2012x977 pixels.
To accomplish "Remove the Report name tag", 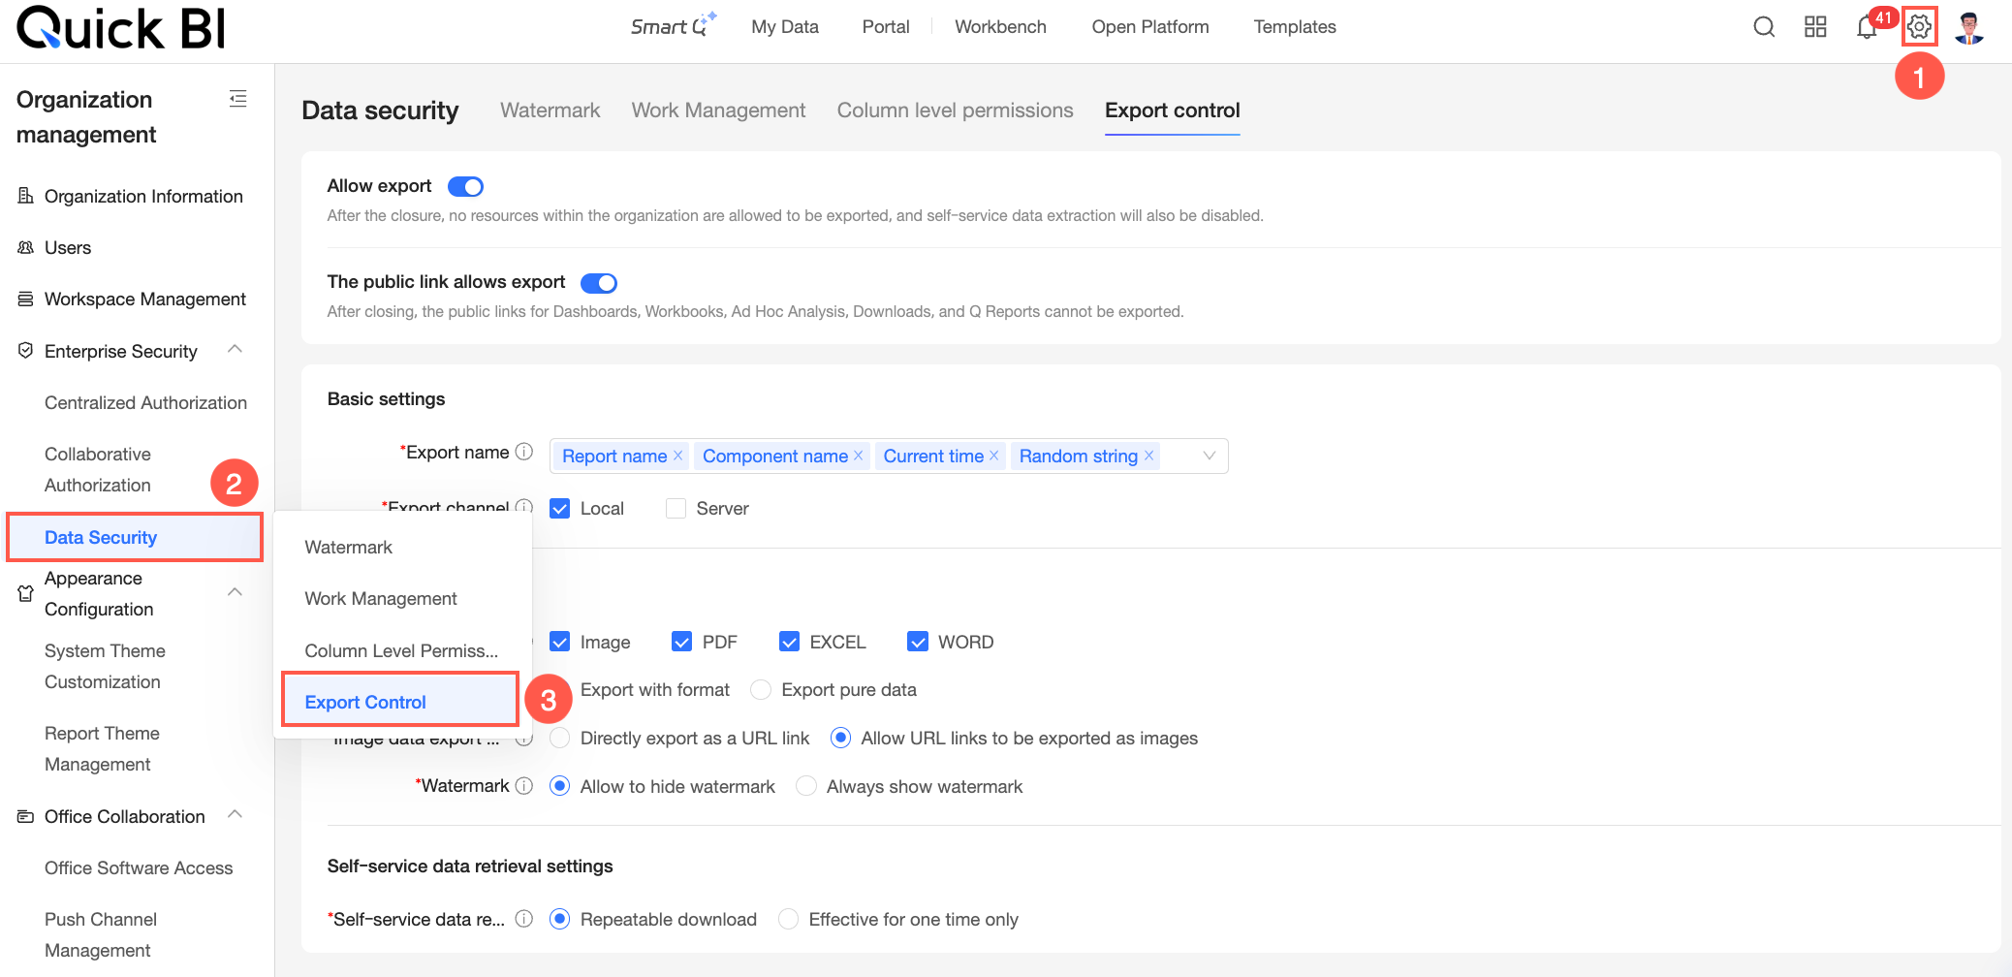I will click(678, 456).
